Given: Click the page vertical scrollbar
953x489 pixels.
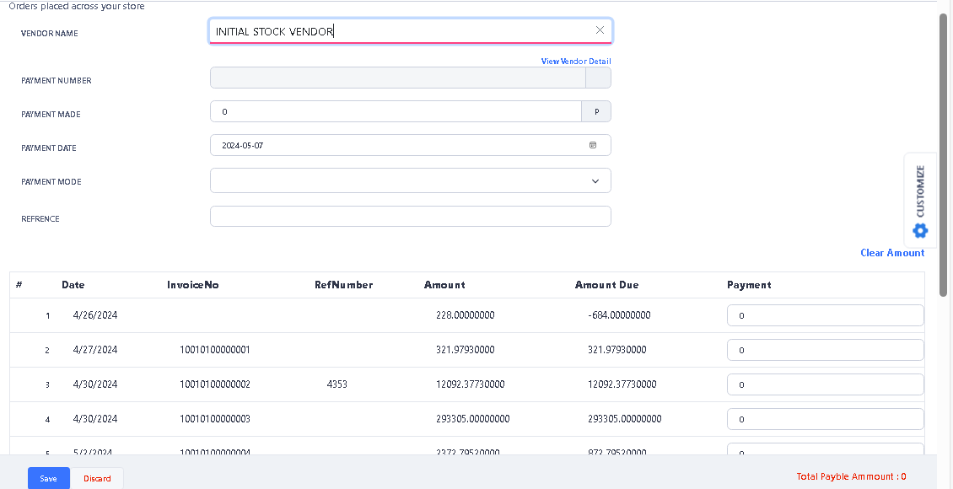Looking at the screenshot, I should 944,152.
